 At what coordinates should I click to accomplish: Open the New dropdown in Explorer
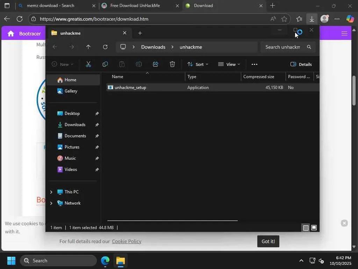pos(63,64)
